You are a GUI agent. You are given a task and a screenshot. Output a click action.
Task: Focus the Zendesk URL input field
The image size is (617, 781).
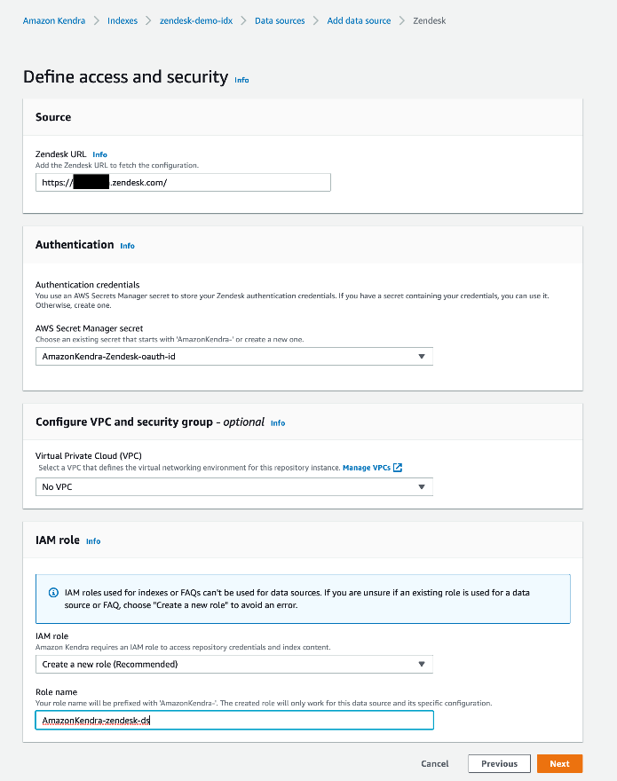(x=183, y=182)
